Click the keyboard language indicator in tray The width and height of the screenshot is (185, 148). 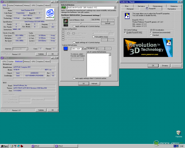point(175,146)
